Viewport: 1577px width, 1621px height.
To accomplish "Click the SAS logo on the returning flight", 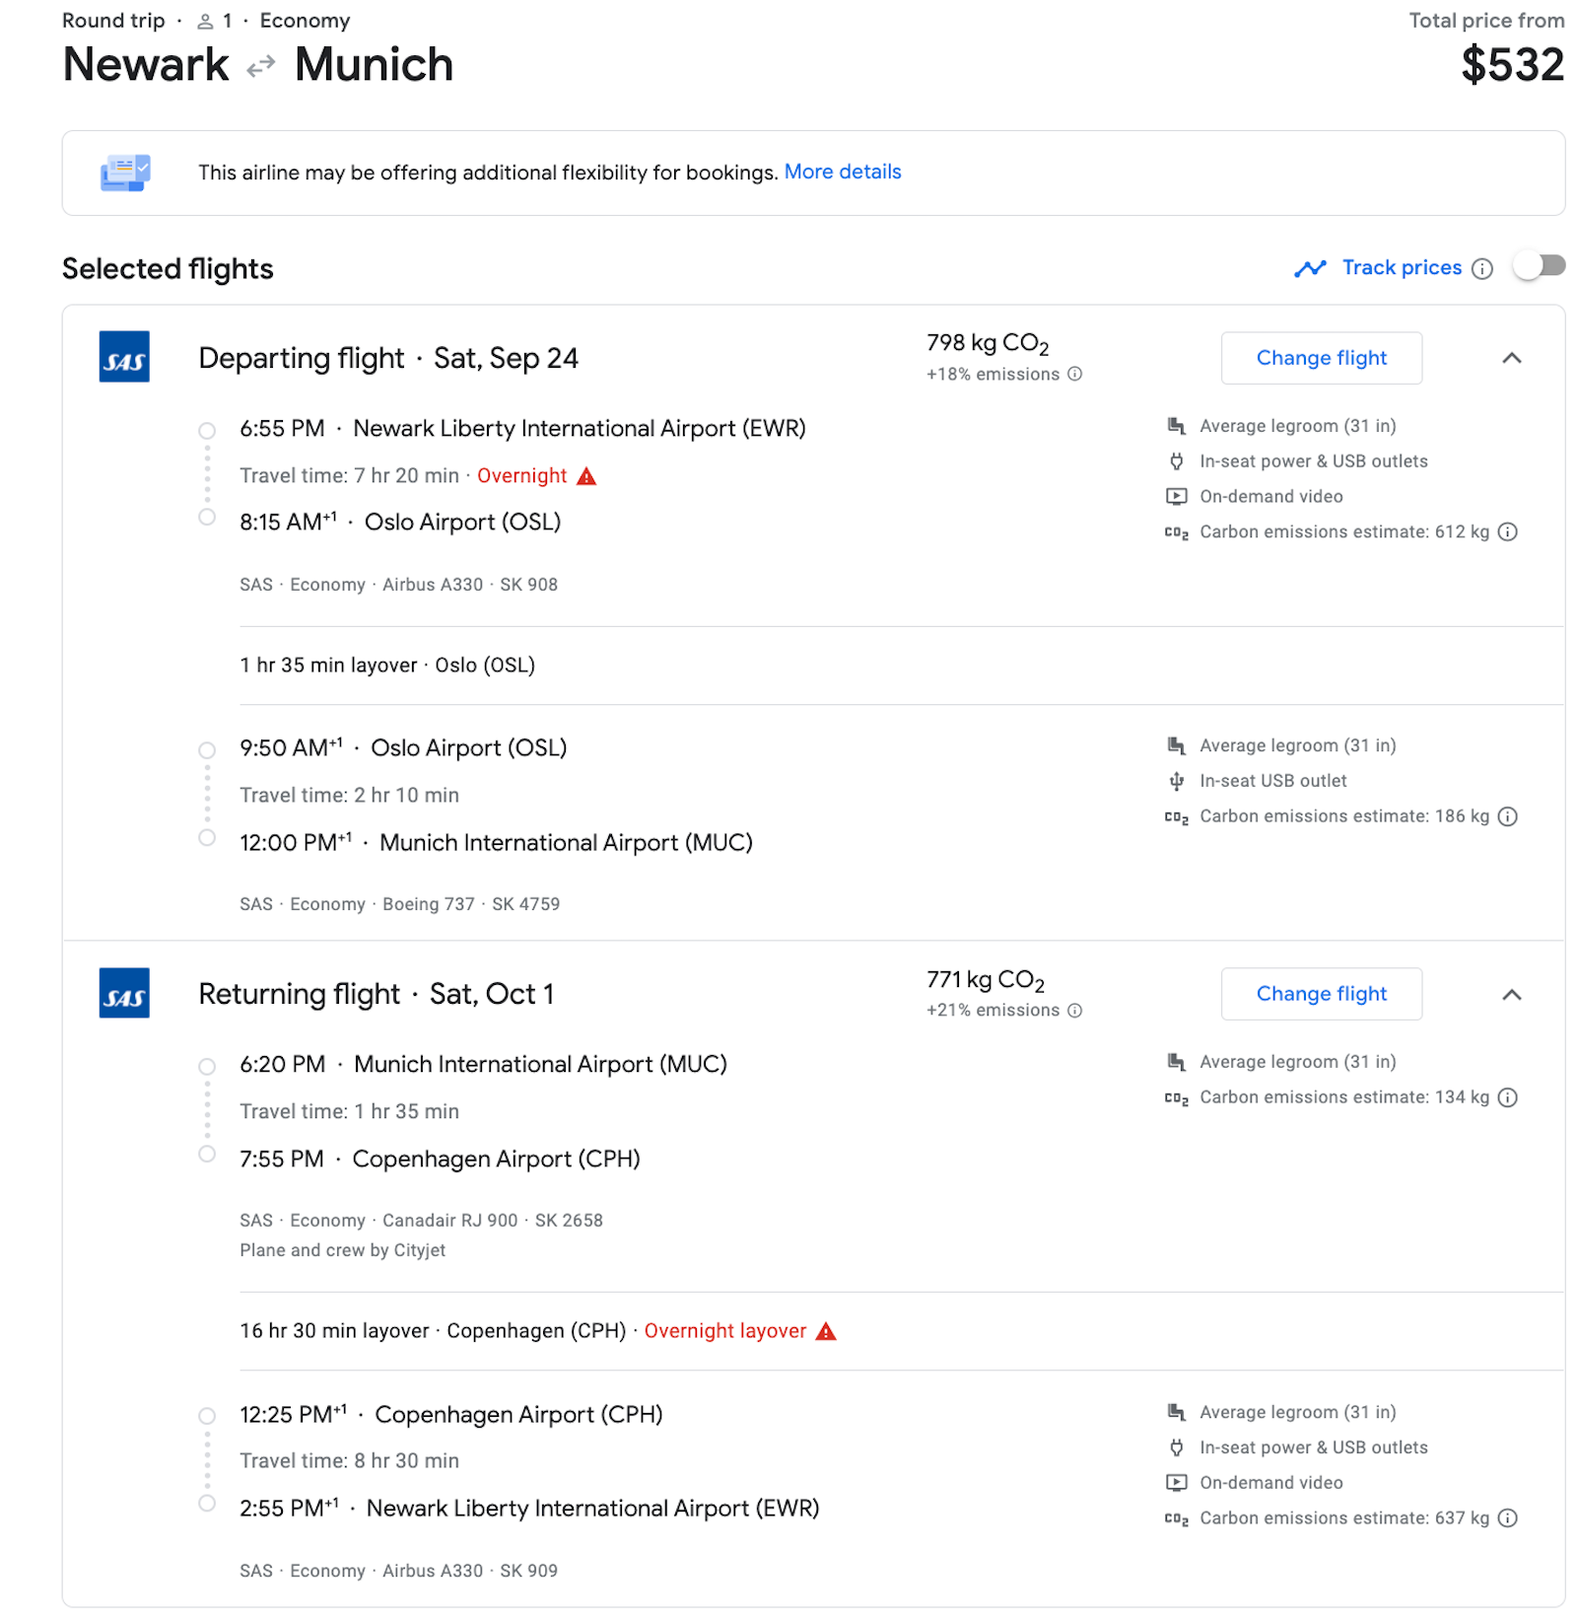I will coord(124,994).
